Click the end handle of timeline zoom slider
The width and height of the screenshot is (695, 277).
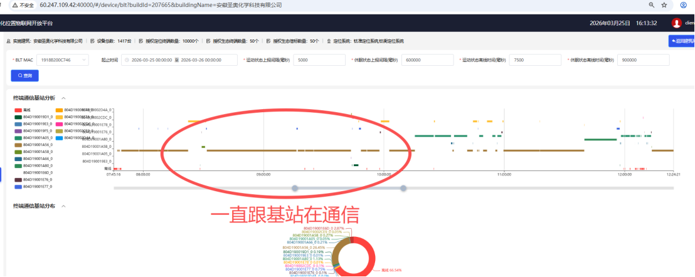[403, 188]
